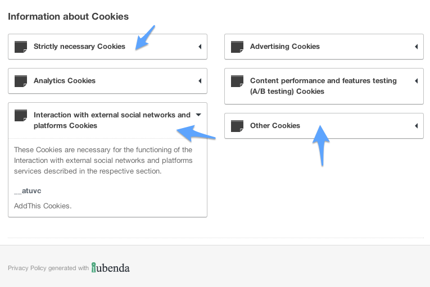Expand Other Cookies using the arrow

[417, 126]
